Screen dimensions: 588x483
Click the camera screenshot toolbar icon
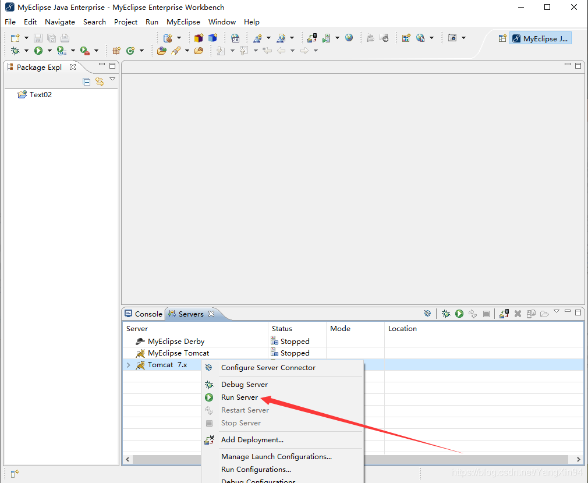coord(452,38)
